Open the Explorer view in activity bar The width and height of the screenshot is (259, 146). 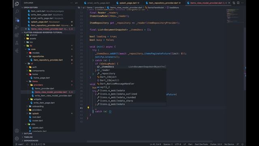point(17,4)
